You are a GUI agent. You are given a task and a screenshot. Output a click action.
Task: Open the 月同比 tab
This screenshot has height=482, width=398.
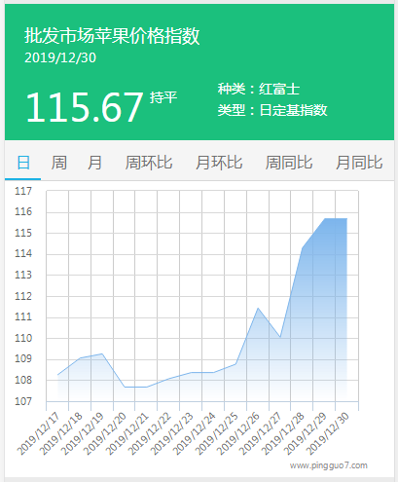[359, 163]
